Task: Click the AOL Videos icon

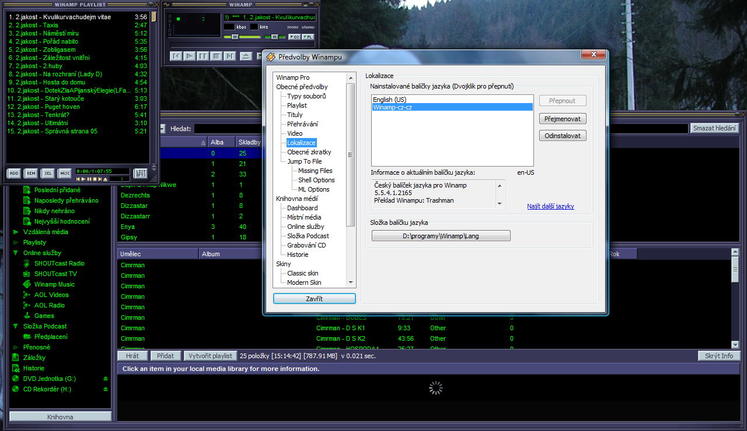Action: coord(27,295)
